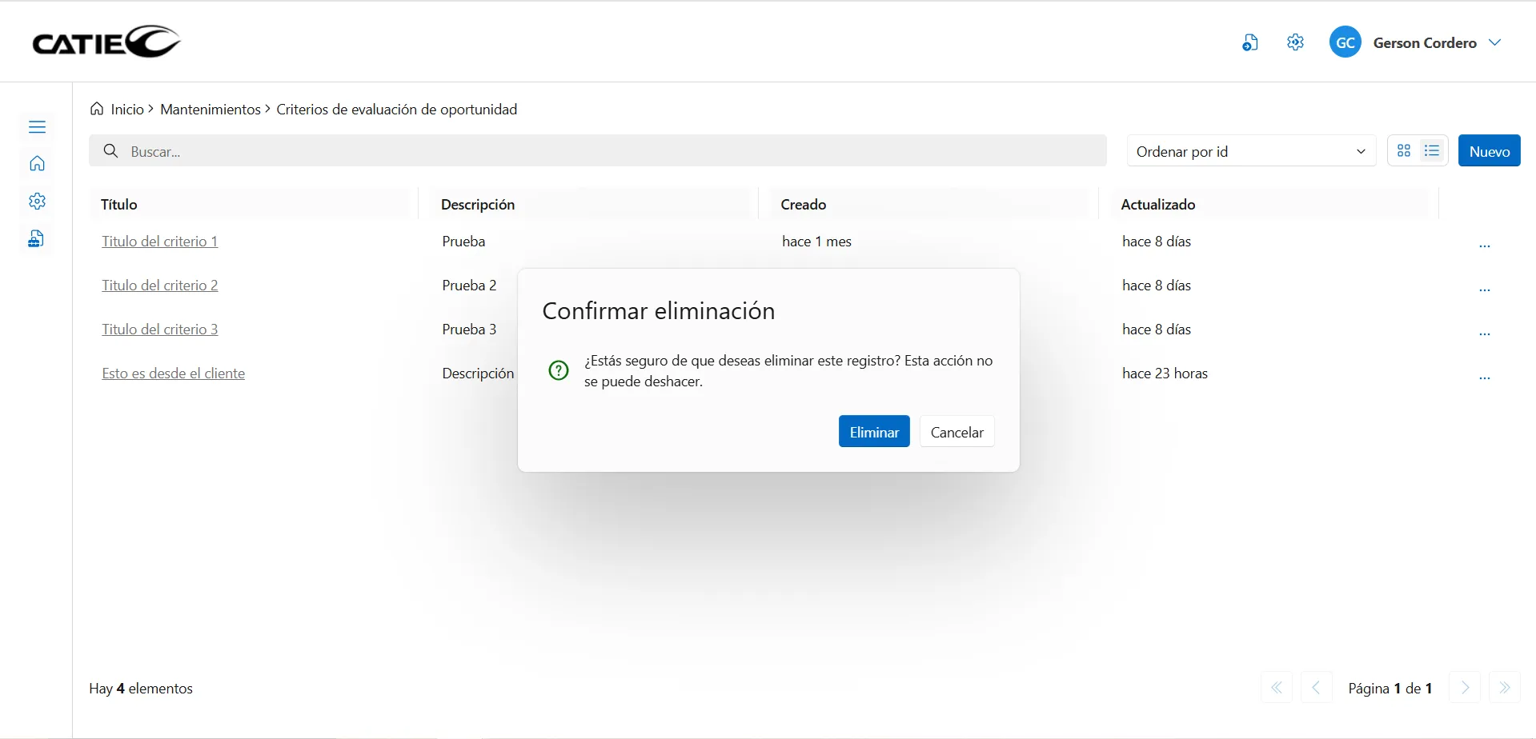
Task: Confirm deletion with the Eliminar button
Action: pos(873,432)
